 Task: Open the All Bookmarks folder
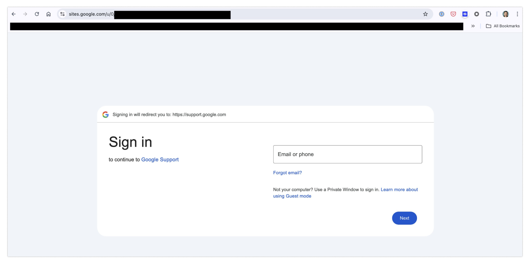503,26
